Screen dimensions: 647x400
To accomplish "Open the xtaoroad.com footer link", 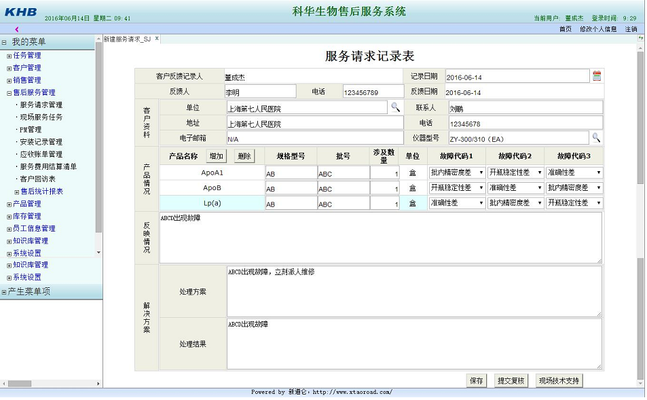I will click(353, 392).
